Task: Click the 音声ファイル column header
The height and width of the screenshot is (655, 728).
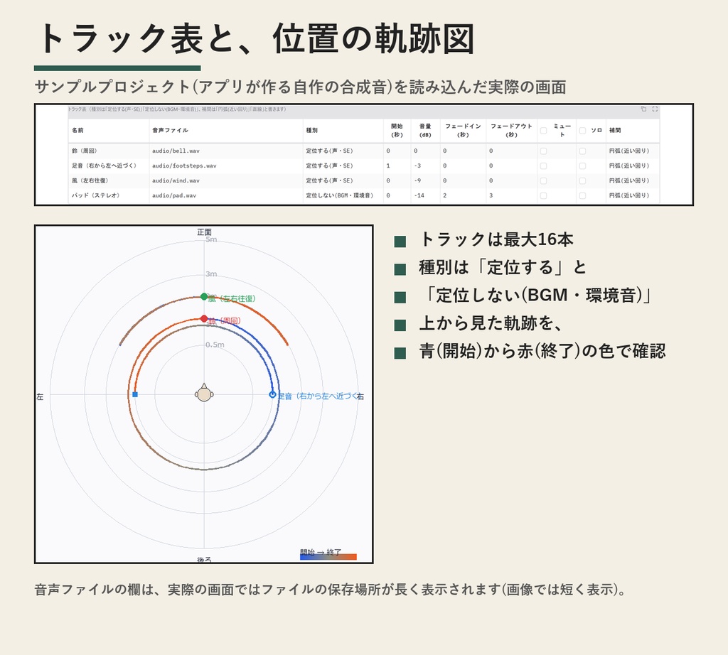Action: point(226,130)
